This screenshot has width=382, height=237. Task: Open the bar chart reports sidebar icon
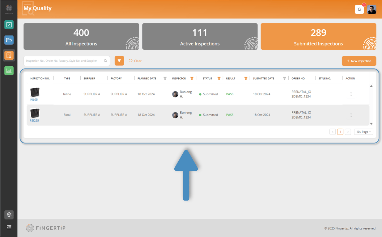tap(9, 71)
